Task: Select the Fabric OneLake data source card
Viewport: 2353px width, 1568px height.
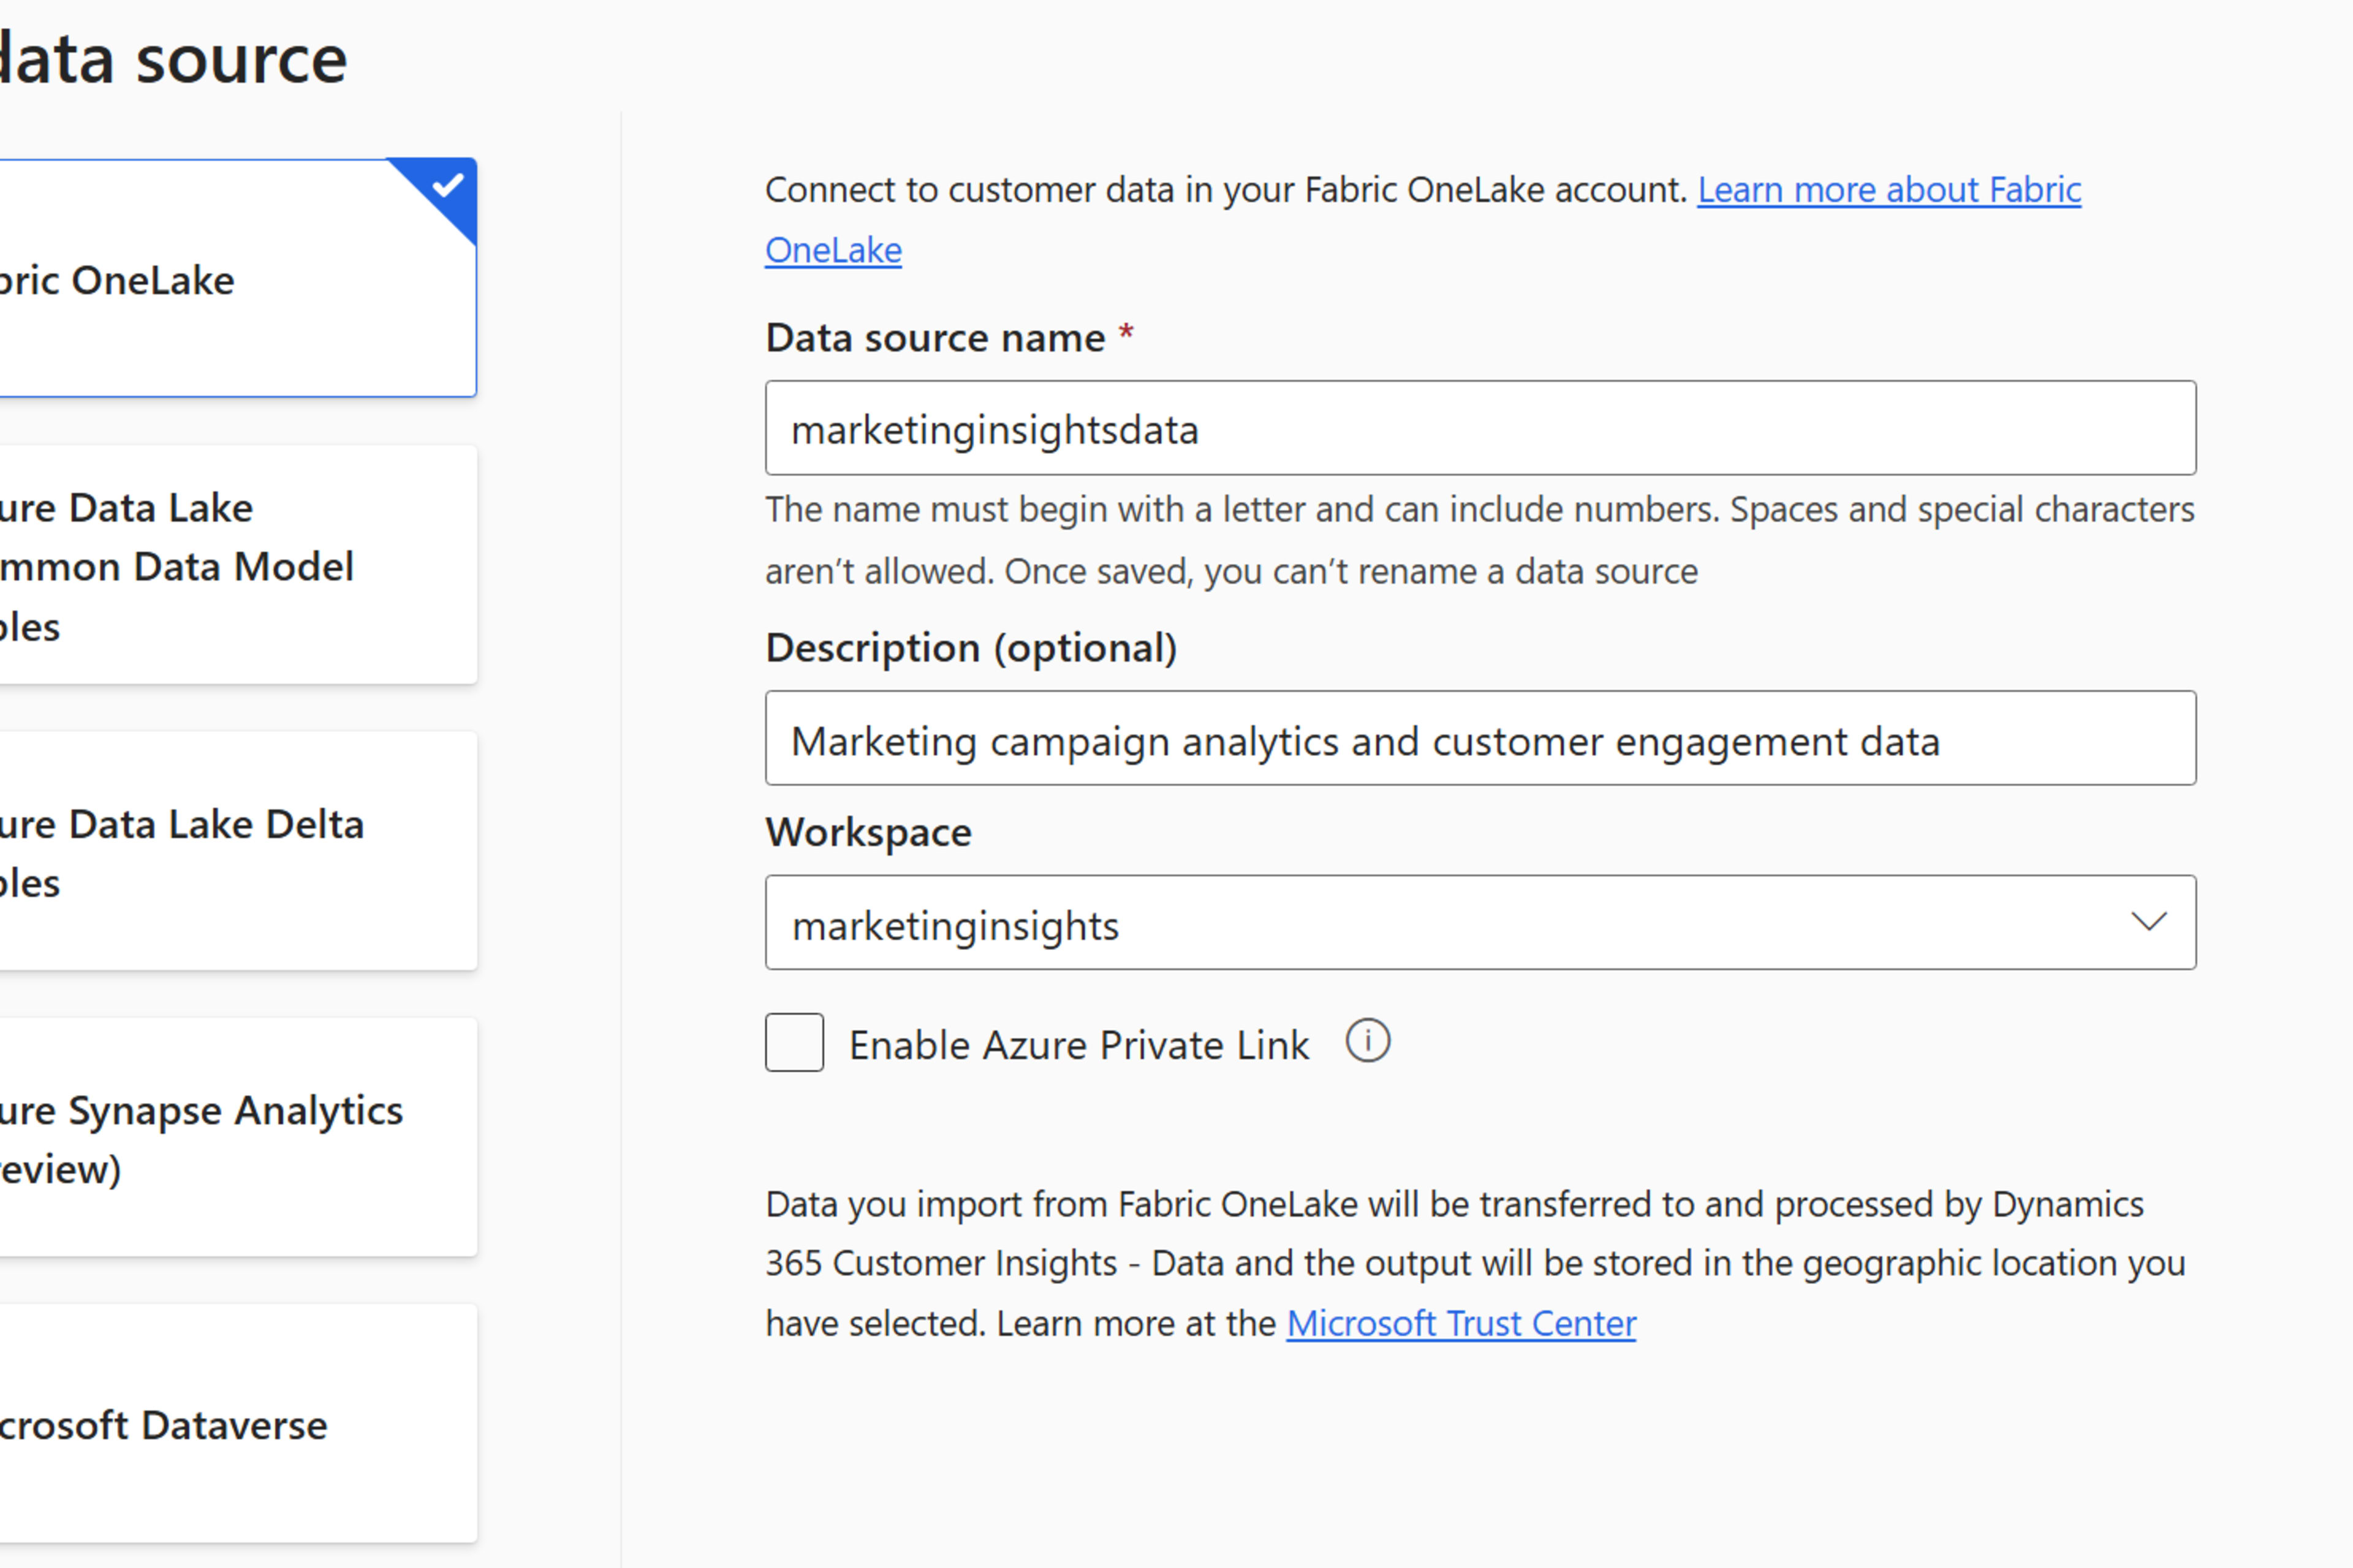Action: (237, 278)
